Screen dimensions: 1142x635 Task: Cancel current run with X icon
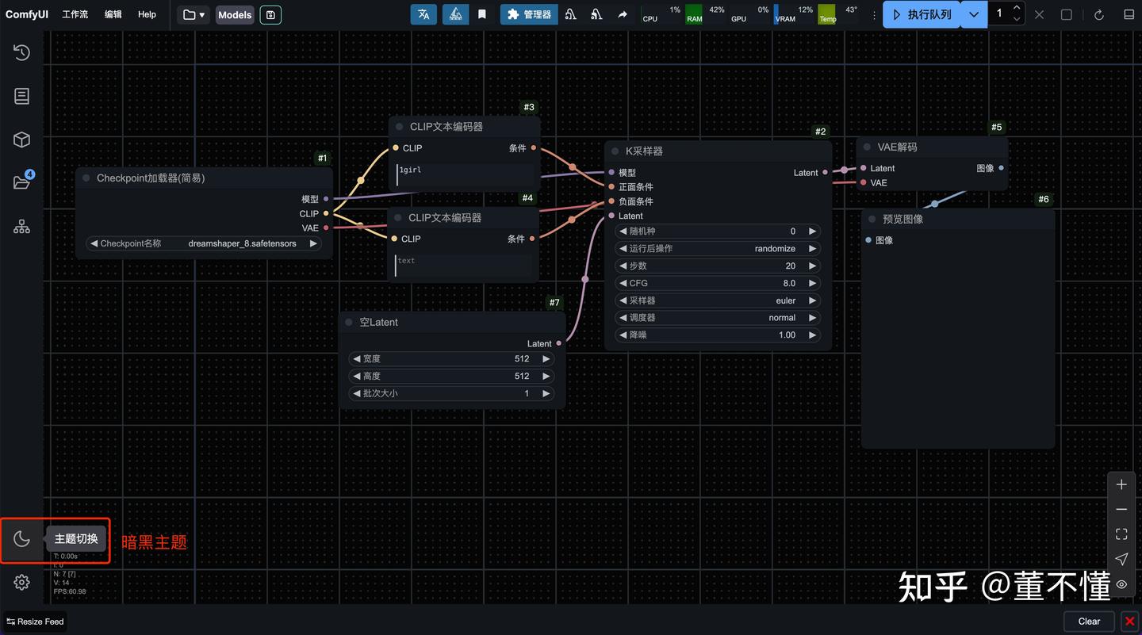click(x=1039, y=14)
